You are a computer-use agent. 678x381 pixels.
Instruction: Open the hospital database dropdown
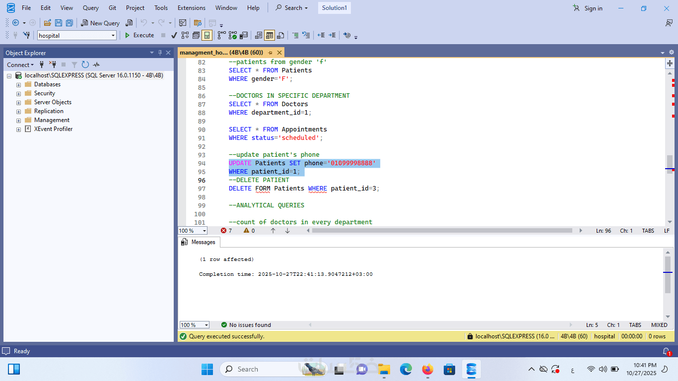[x=113, y=35]
